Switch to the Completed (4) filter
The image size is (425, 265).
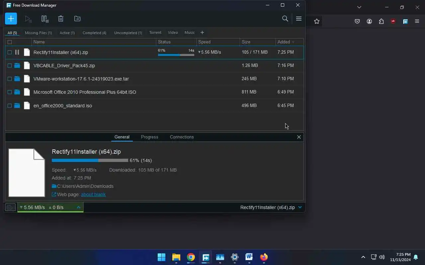pyautogui.click(x=94, y=33)
